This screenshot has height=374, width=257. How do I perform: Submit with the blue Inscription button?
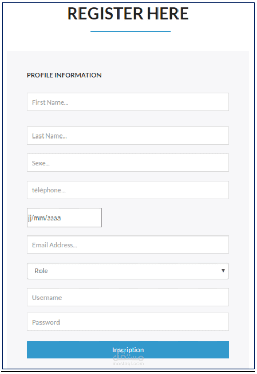pos(128,350)
